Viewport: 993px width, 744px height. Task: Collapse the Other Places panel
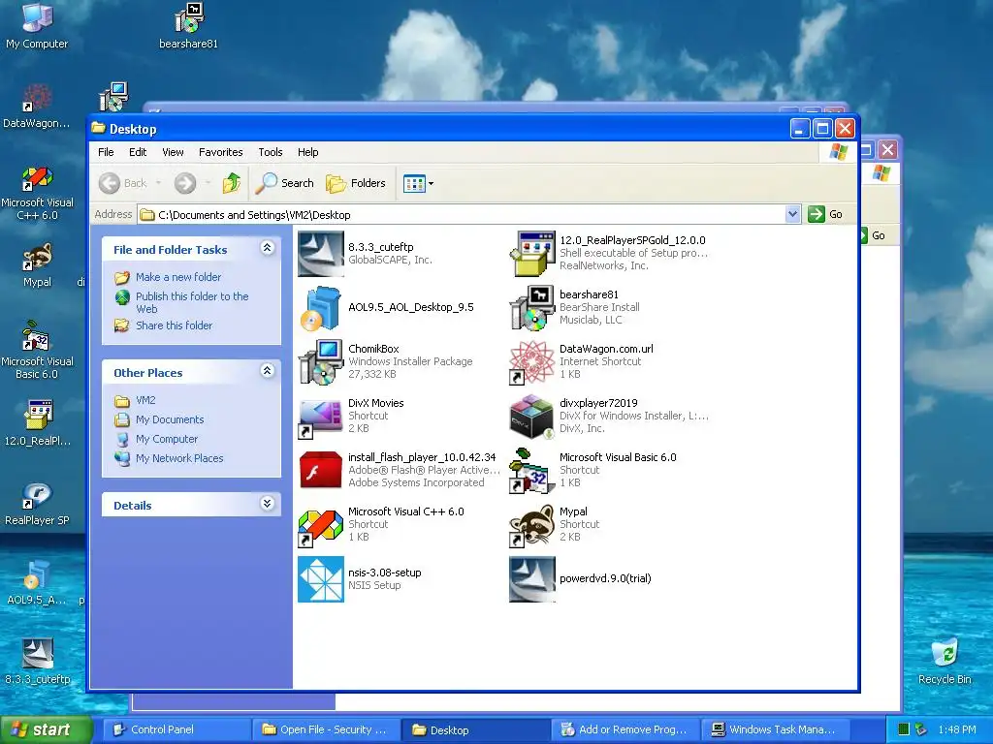pos(268,371)
